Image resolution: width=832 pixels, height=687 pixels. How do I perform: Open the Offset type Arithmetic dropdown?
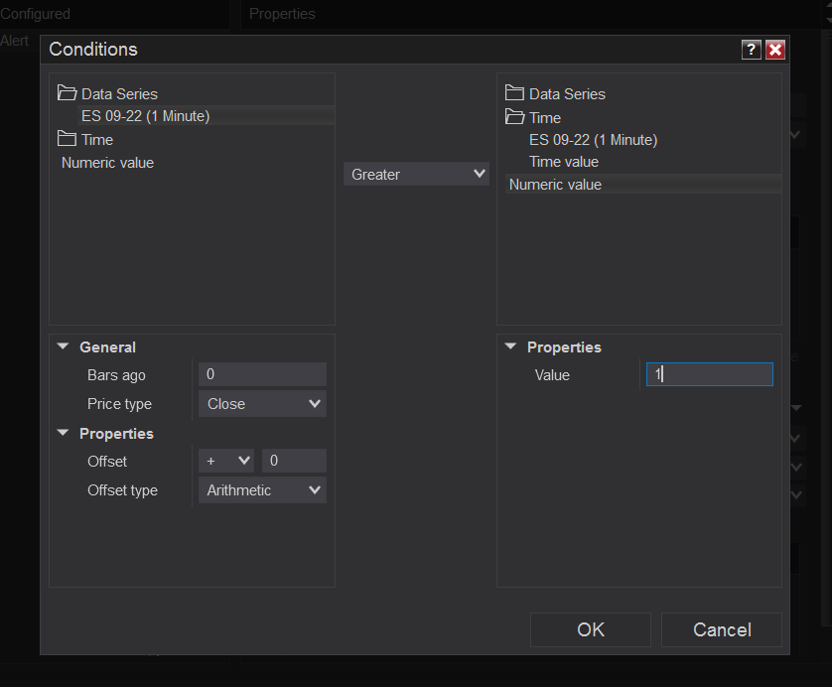(x=262, y=490)
